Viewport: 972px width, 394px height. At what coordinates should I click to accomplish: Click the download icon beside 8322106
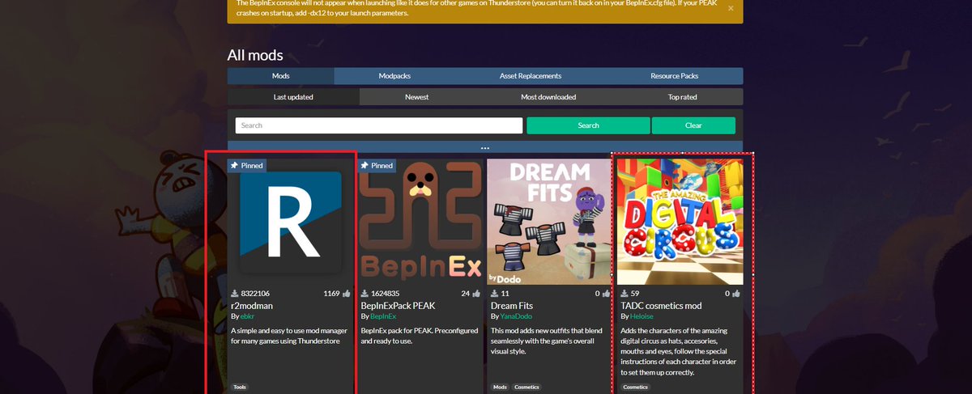(235, 294)
